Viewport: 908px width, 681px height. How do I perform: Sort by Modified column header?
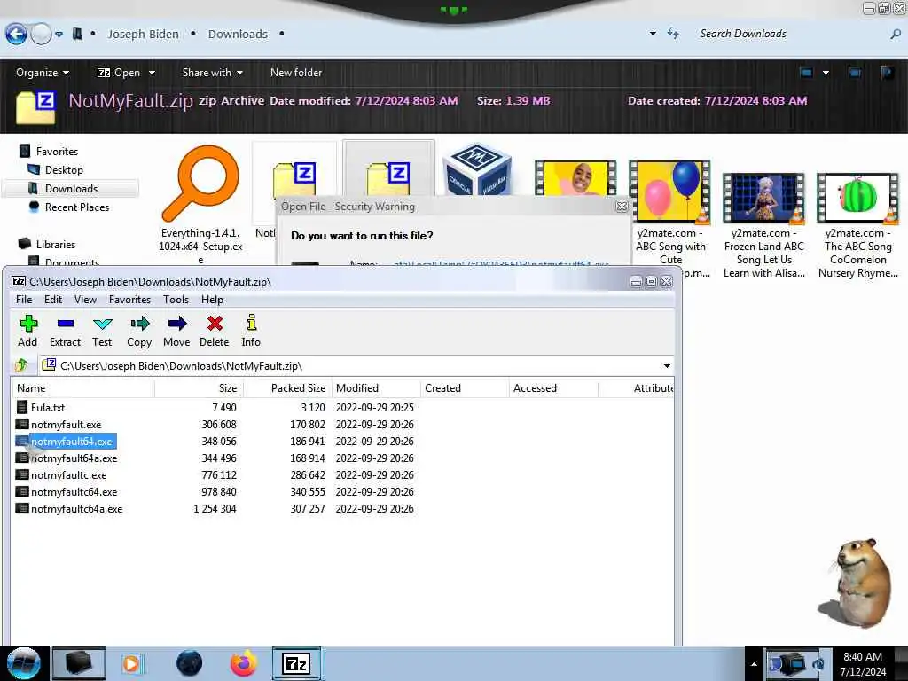pos(376,388)
